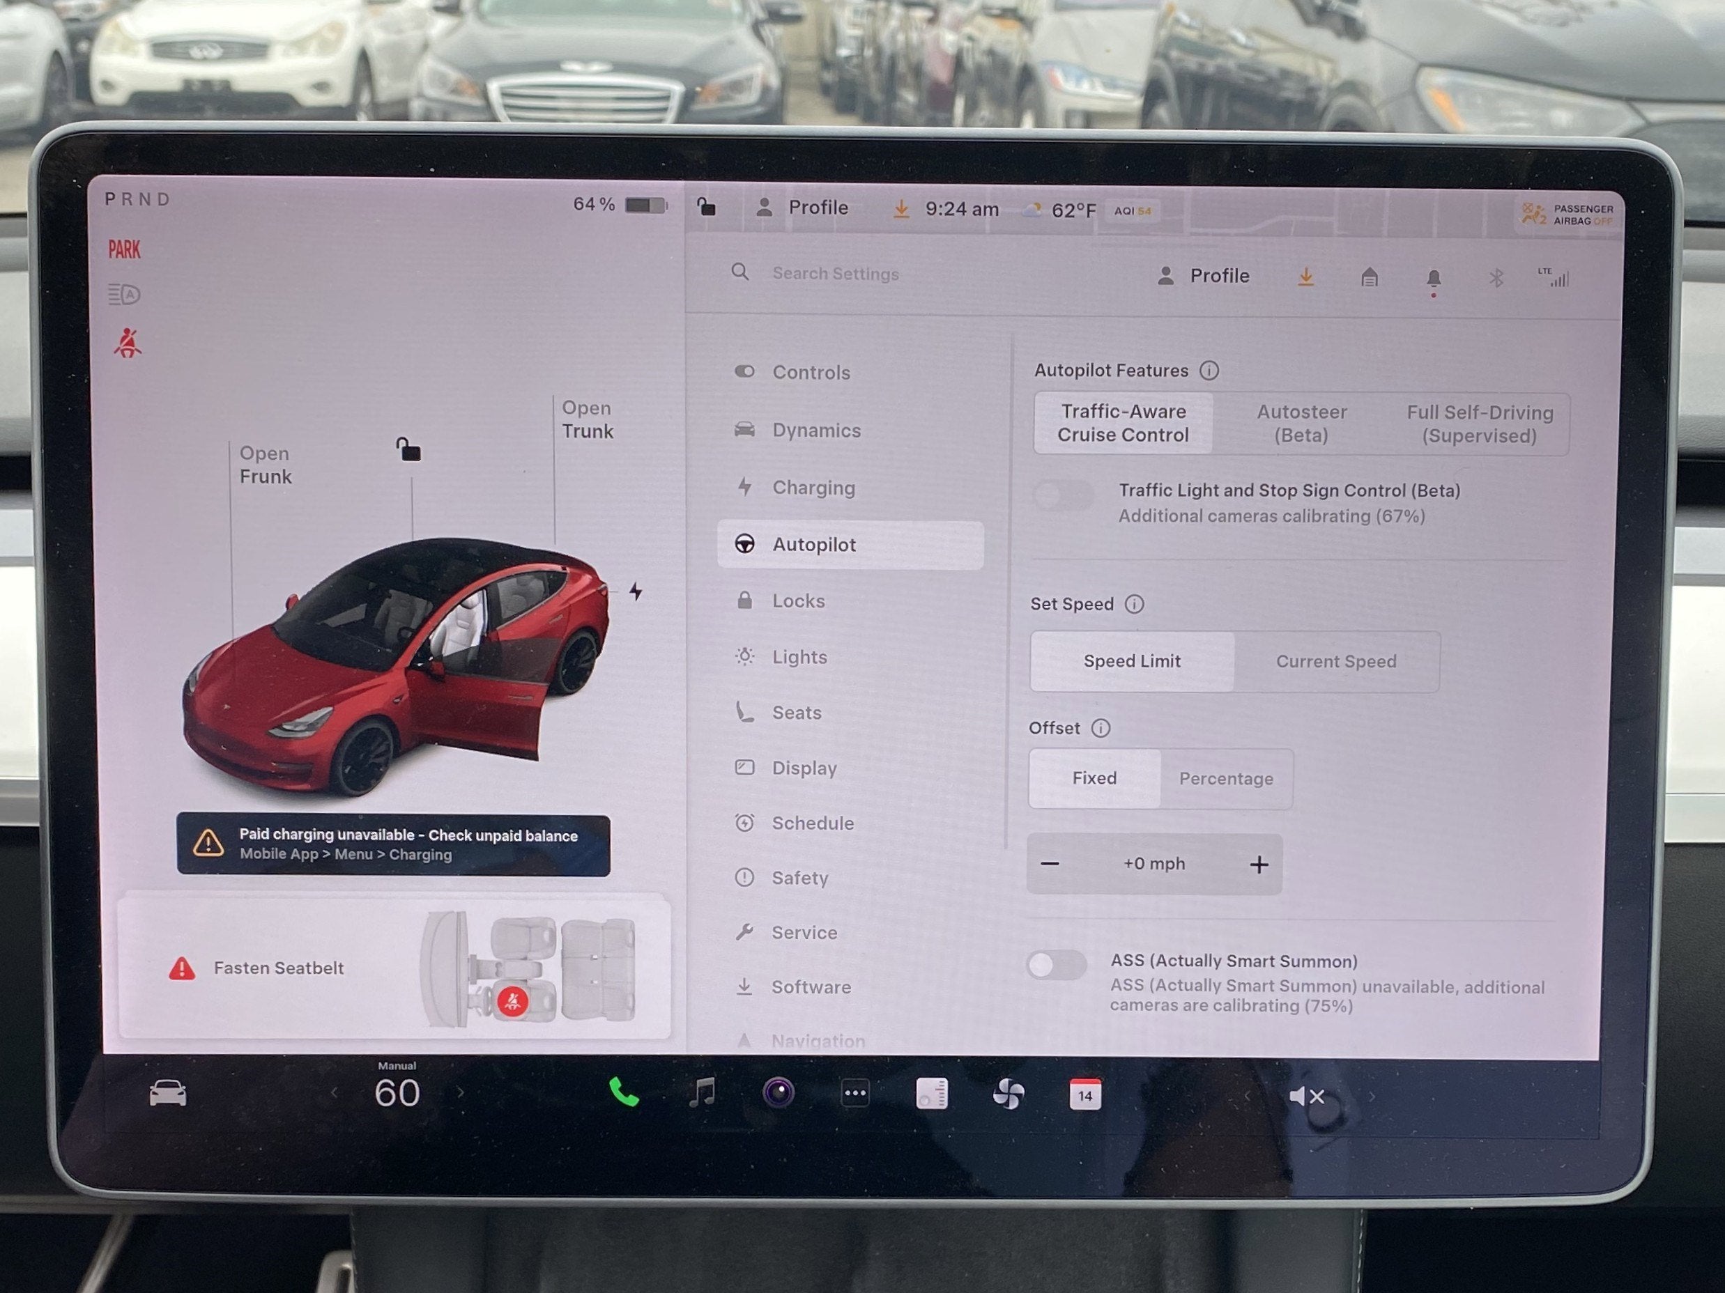Choose Fixed offset mode
Image resolution: width=1725 pixels, height=1293 pixels.
(x=1095, y=778)
